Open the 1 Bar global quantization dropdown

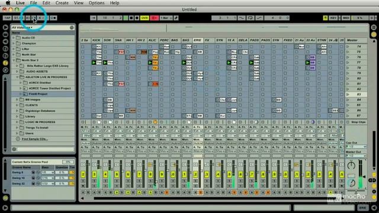pyautogui.click(x=166, y=18)
